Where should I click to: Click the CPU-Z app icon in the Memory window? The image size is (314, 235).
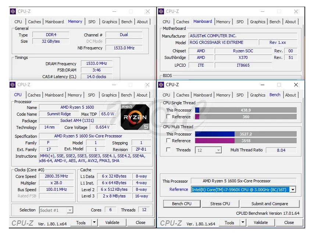(x=13, y=11)
